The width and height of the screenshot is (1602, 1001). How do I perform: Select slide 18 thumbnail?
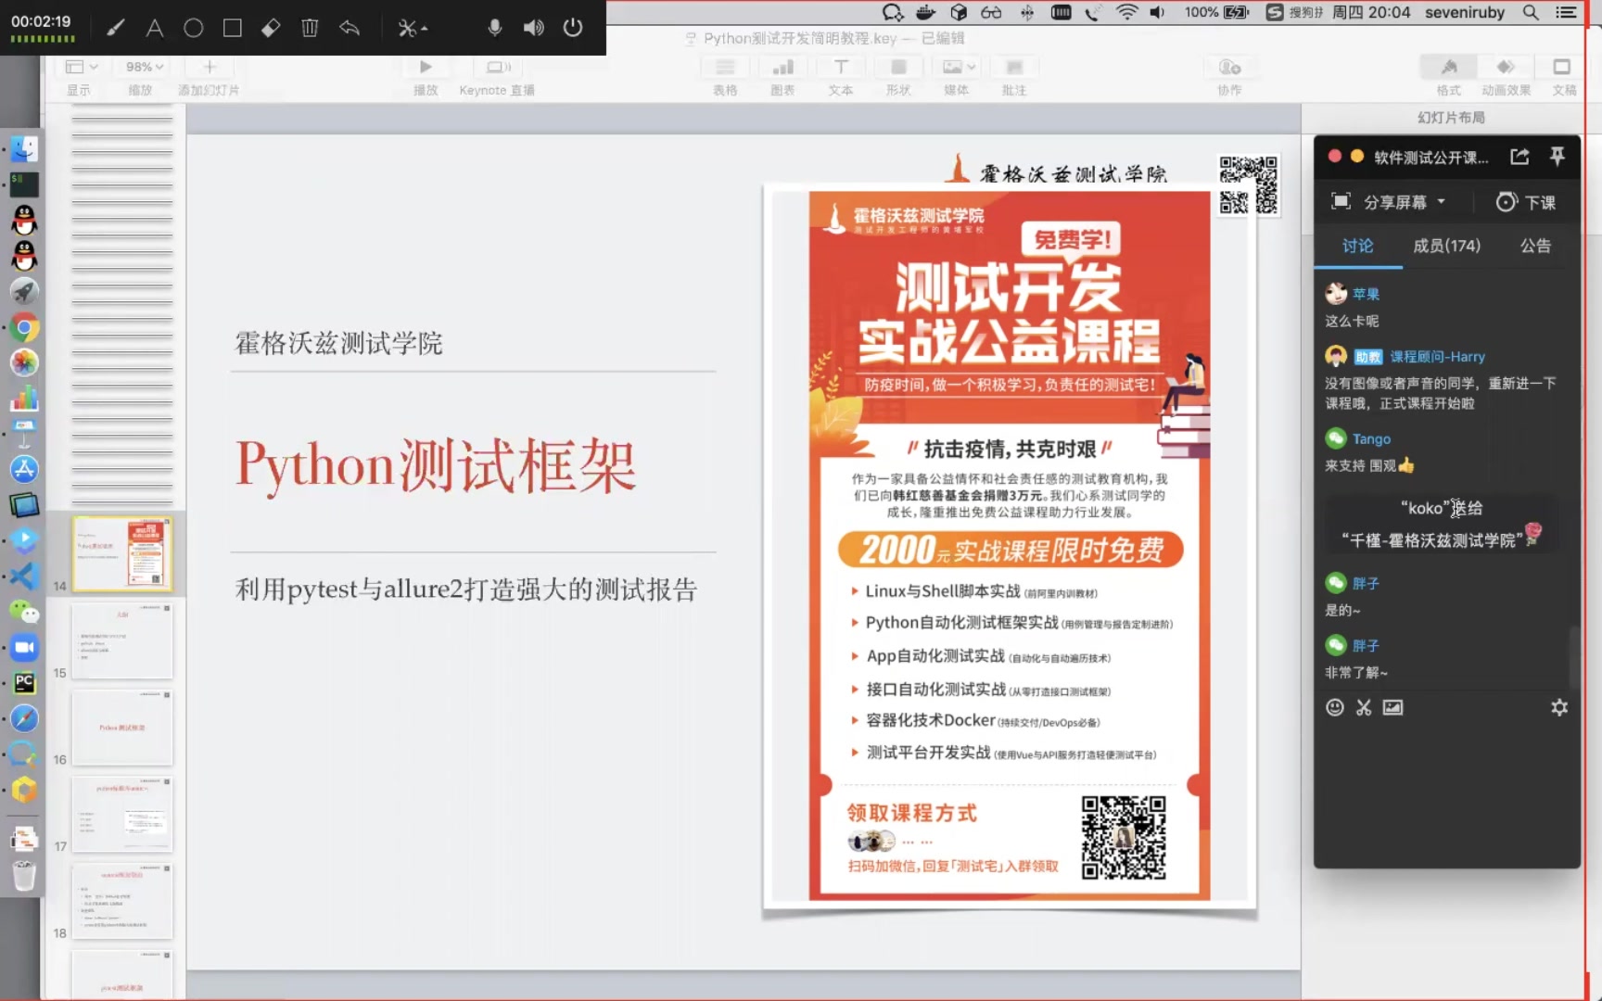click(x=122, y=902)
